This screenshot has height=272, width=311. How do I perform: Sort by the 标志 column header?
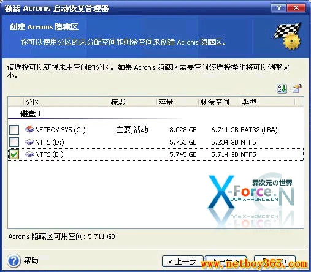[x=132, y=102]
